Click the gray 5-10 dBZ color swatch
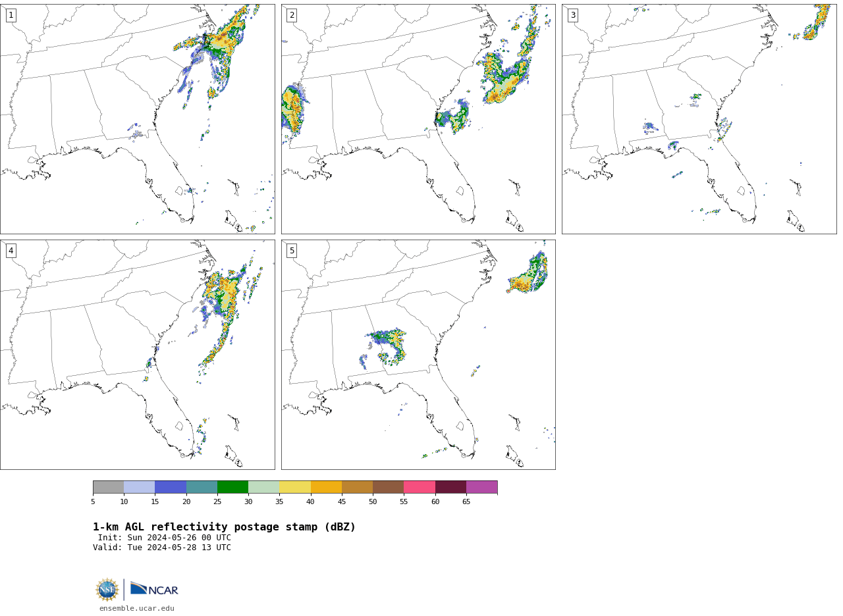Image resolution: width=843 pixels, height=616 pixels. [x=108, y=487]
